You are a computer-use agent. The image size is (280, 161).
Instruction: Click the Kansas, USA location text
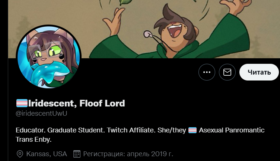(47, 154)
